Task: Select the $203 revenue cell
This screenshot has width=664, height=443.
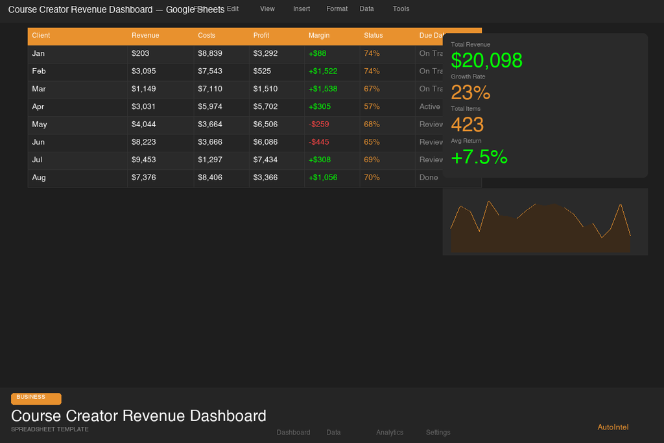Action: click(x=161, y=54)
